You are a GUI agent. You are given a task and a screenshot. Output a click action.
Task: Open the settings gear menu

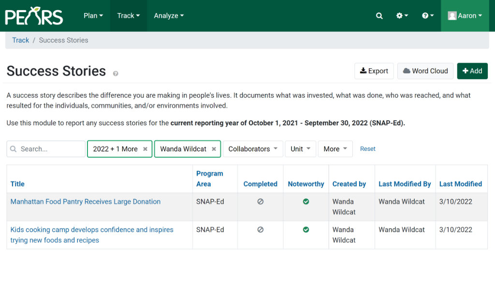[x=401, y=15]
